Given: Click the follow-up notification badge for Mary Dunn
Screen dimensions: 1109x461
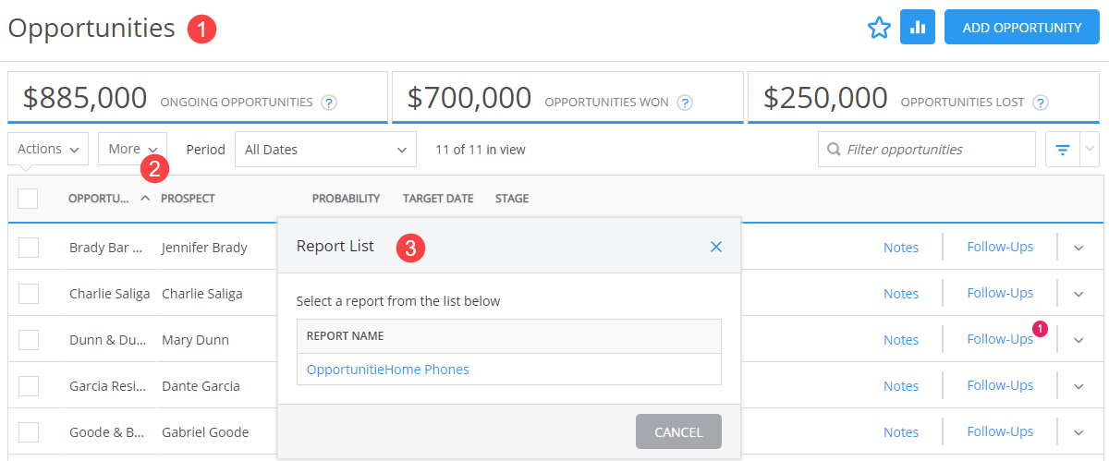Looking at the screenshot, I should (x=1040, y=328).
